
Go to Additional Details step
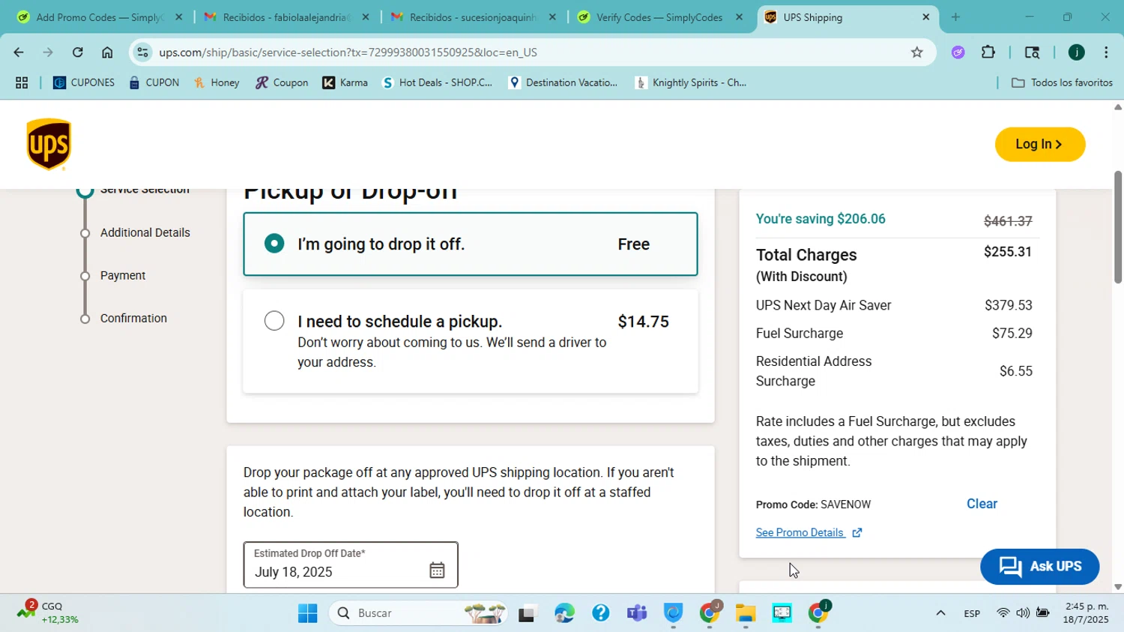[x=145, y=232]
